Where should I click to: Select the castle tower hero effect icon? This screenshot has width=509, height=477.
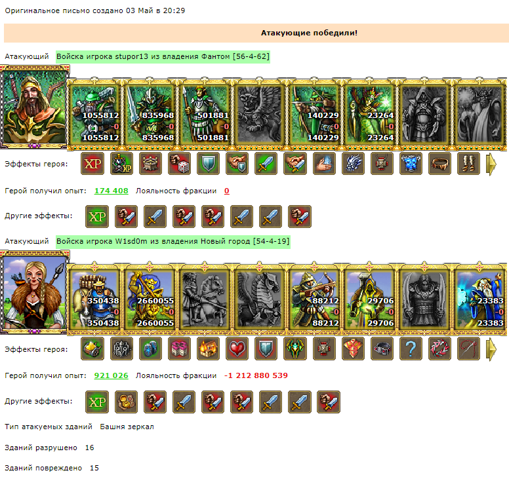click(150, 164)
